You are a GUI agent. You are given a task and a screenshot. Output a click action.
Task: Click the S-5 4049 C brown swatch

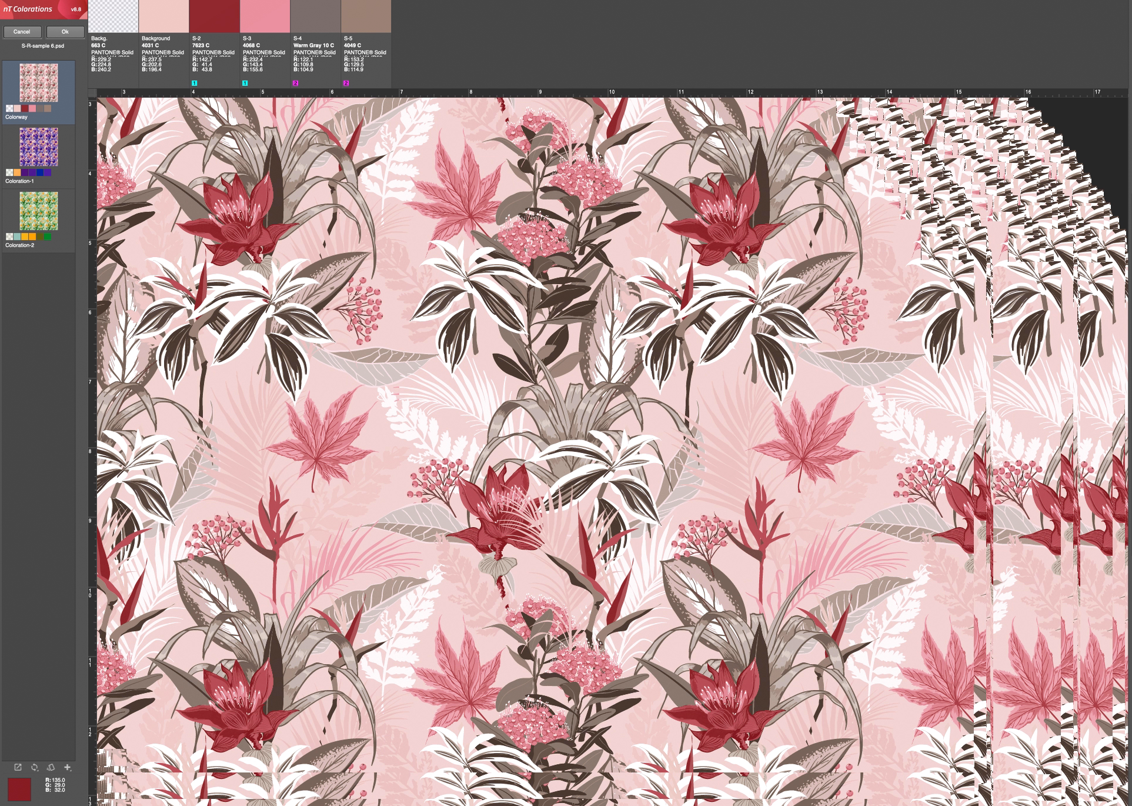tap(366, 16)
